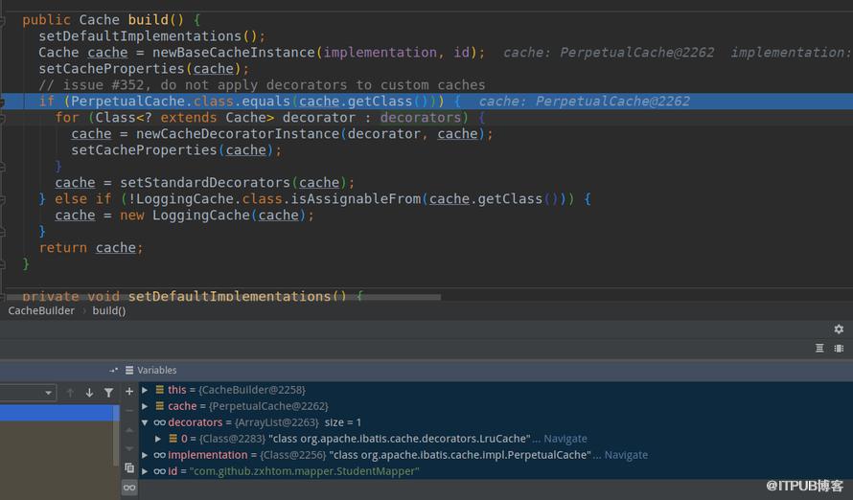Open the debugger settings gear

[x=839, y=329]
